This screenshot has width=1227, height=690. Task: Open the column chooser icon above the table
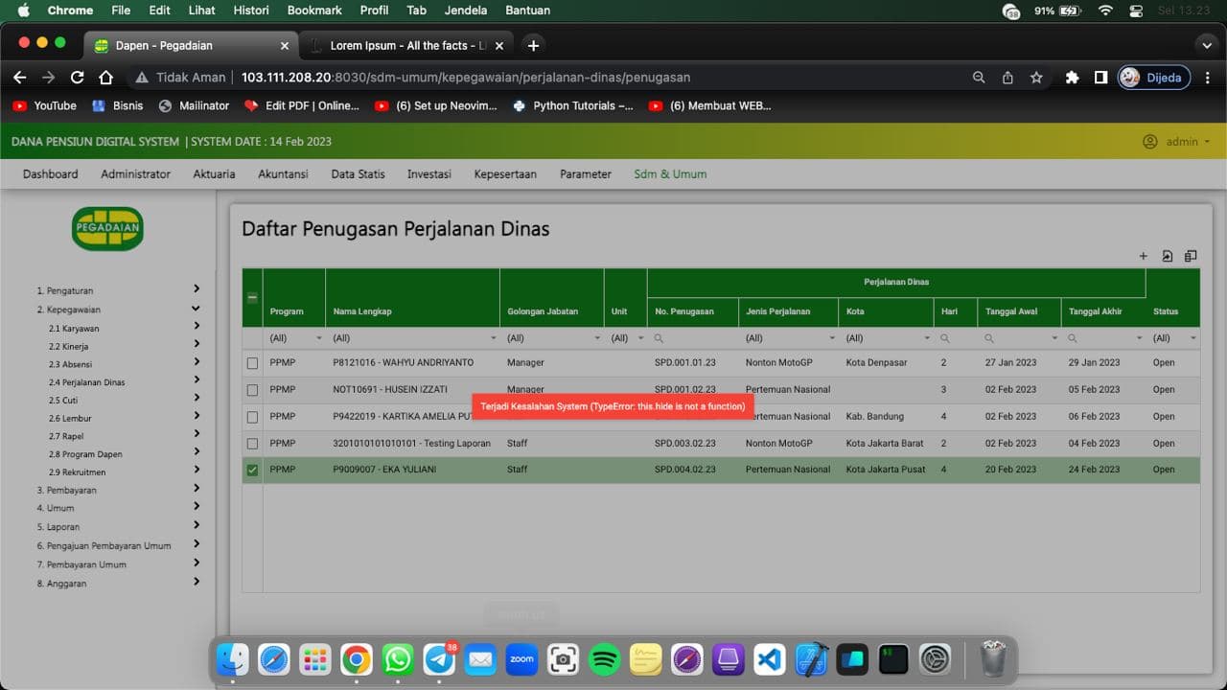coord(1190,255)
